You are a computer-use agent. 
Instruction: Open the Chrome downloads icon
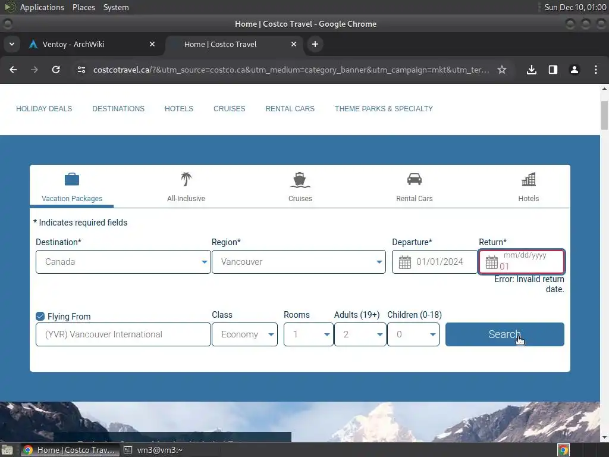[532, 70]
